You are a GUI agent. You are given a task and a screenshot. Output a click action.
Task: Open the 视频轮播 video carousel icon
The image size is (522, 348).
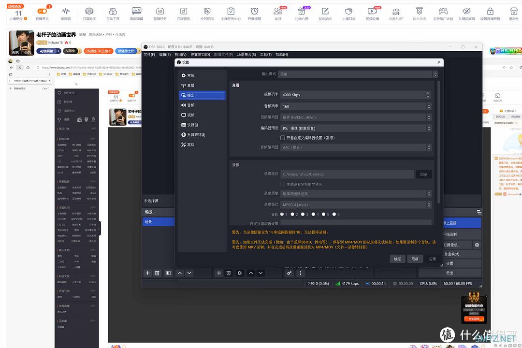pyautogui.click(x=372, y=14)
